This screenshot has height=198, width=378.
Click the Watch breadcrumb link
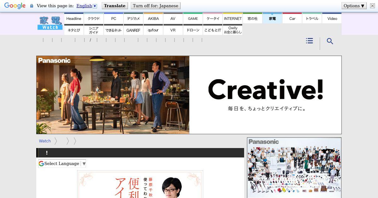click(45, 141)
